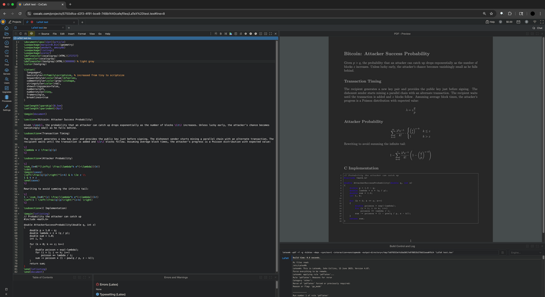
Task: Open the Insert menu
Action: click(72, 34)
